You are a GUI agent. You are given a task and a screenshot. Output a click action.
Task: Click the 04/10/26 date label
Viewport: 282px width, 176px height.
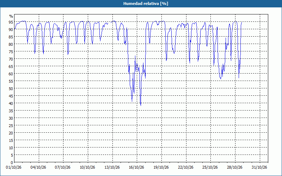(38, 168)
